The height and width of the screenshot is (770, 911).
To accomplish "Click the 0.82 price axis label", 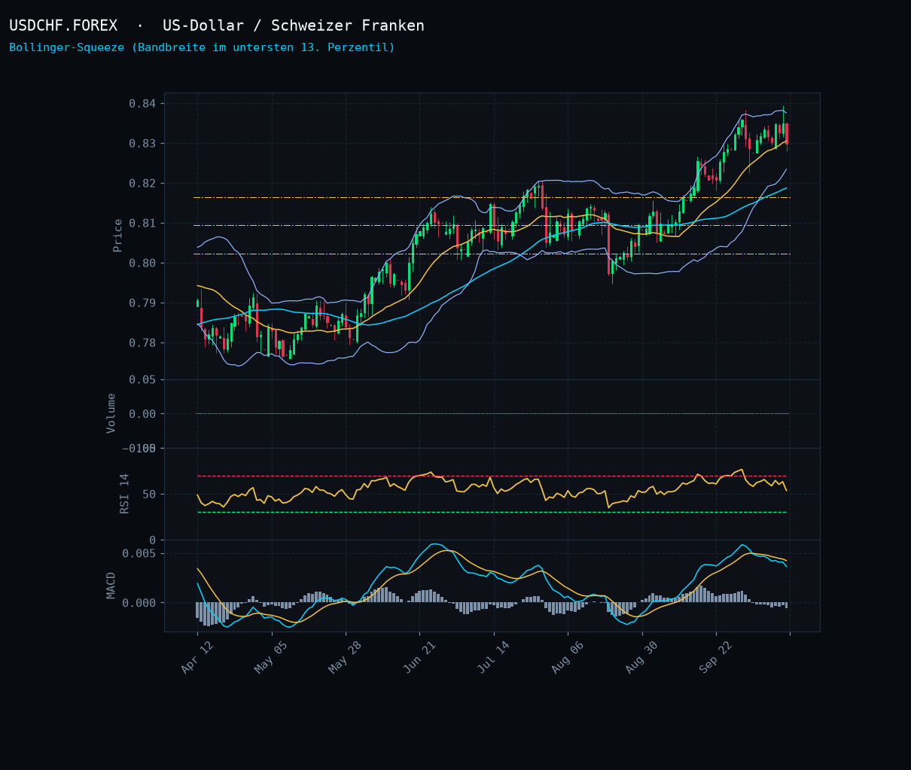I will [x=142, y=183].
